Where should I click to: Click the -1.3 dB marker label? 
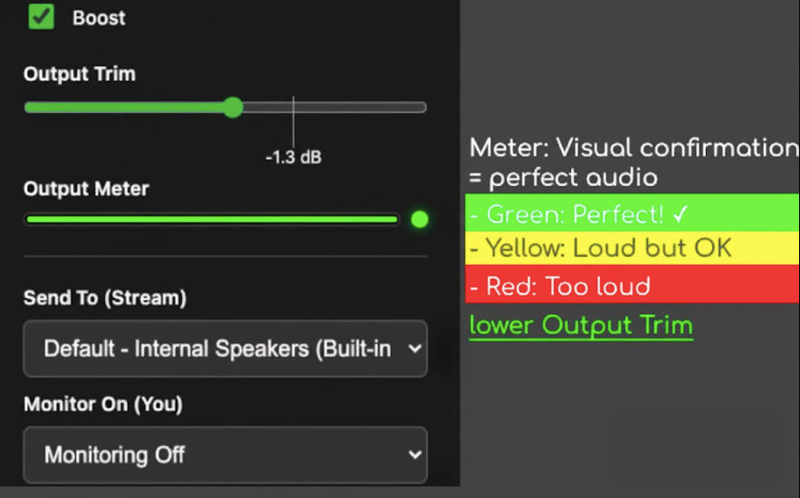coord(293,157)
